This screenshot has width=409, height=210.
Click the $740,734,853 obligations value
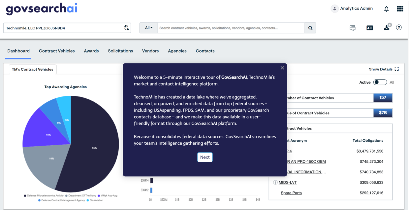pyautogui.click(x=371, y=172)
